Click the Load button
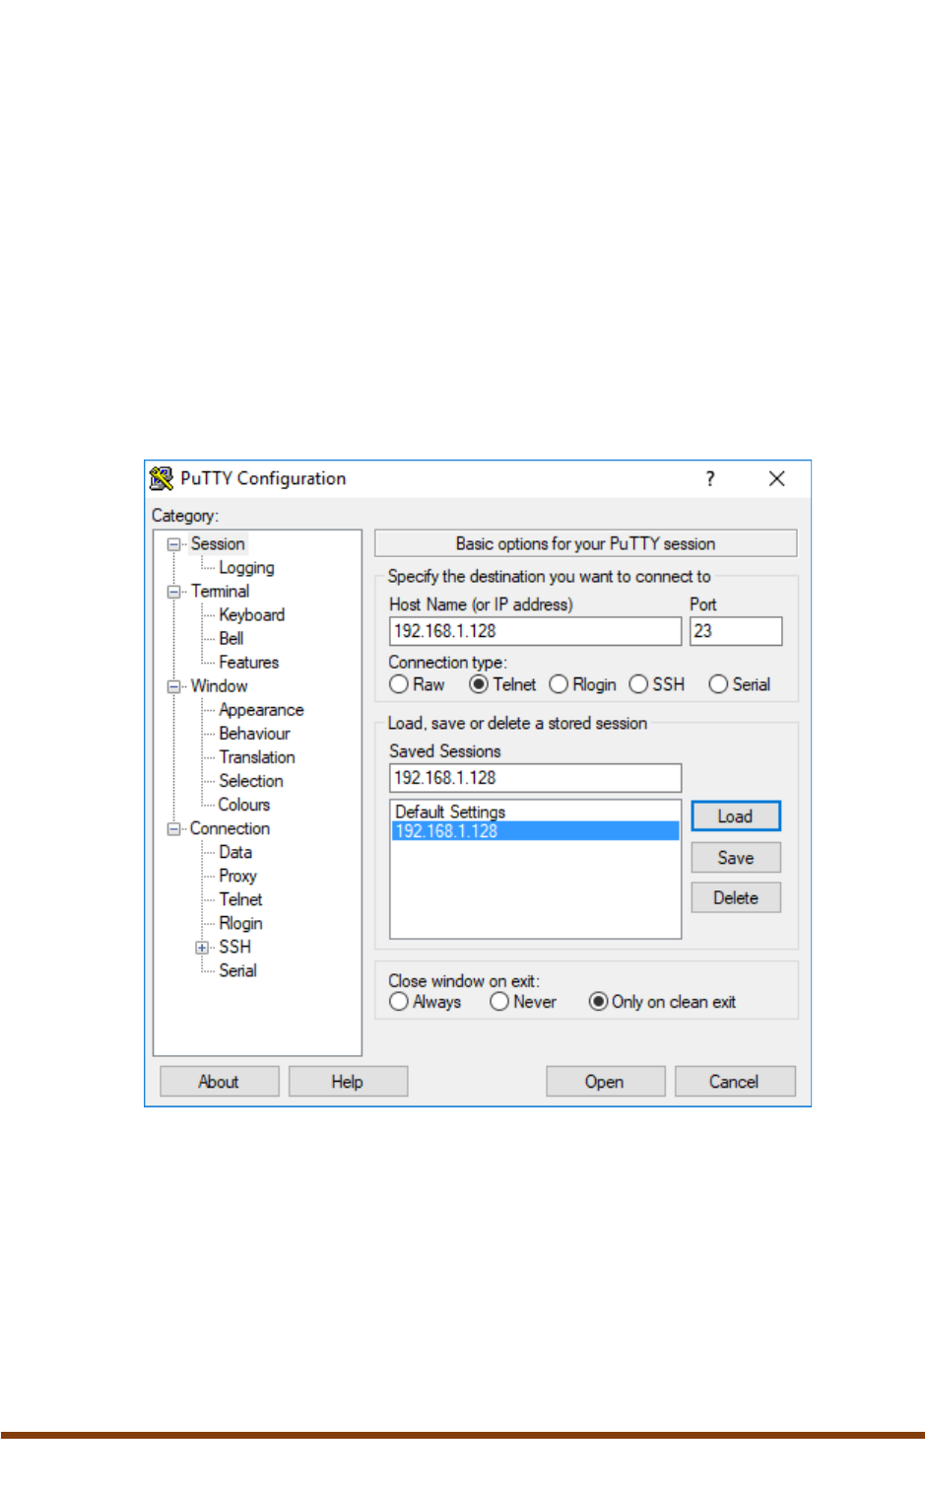925x1491 pixels. coord(735,816)
